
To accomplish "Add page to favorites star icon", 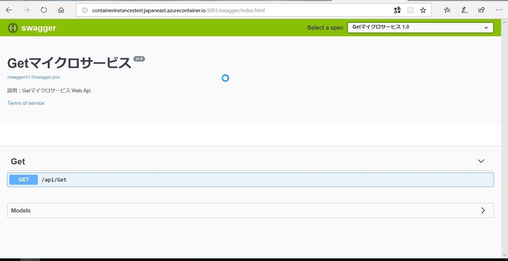I will [423, 10].
